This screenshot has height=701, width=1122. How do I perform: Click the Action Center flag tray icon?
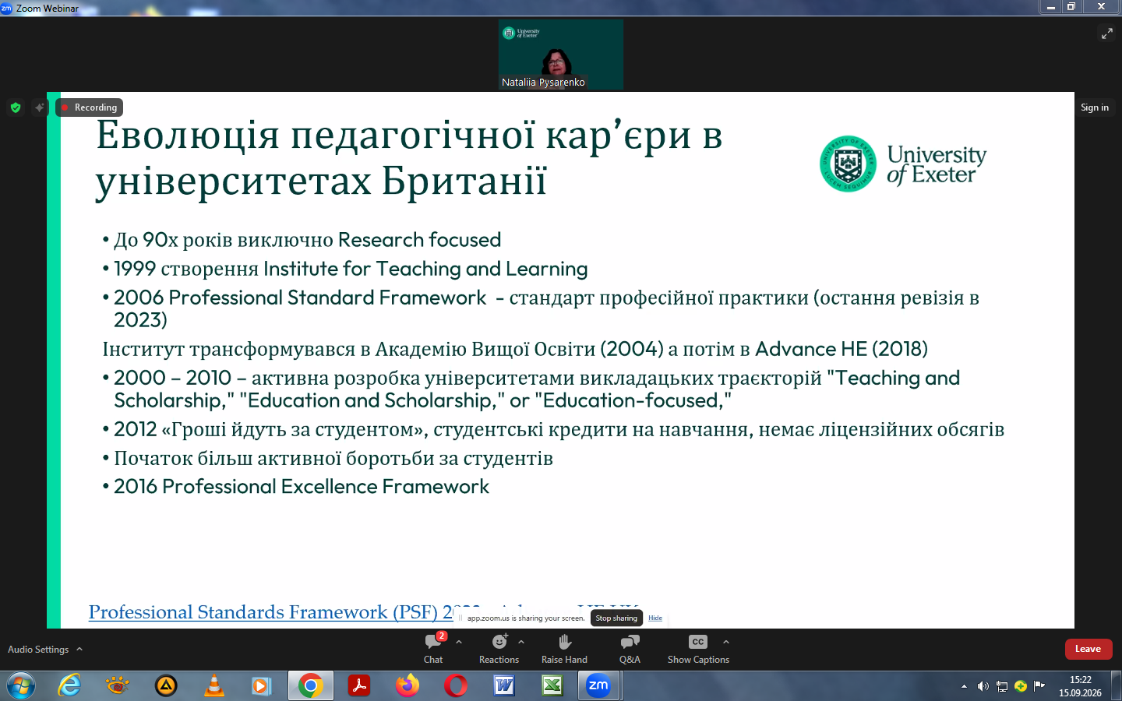[1039, 686]
